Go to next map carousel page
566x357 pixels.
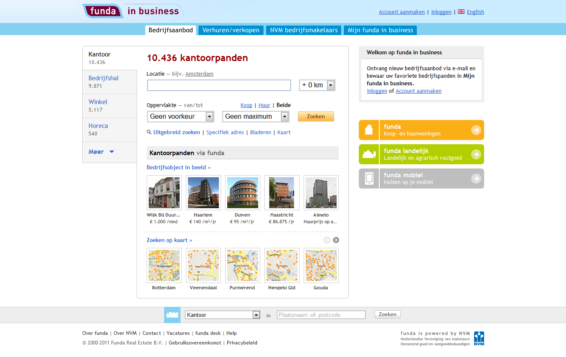336,240
